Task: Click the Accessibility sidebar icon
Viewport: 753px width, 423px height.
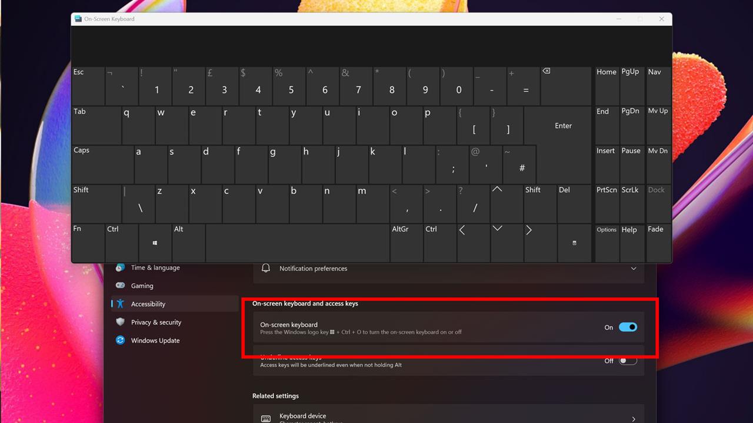Action: tap(120, 304)
